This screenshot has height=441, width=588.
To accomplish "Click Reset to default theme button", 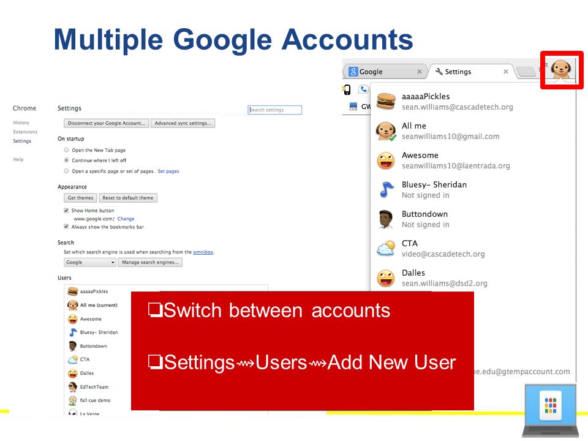I will (128, 198).
